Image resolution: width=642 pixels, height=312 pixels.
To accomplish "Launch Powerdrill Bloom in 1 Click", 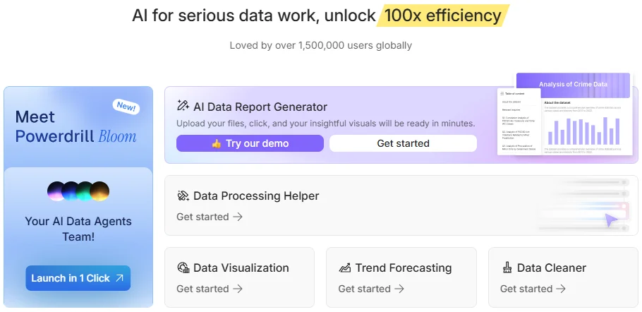I will [78, 278].
